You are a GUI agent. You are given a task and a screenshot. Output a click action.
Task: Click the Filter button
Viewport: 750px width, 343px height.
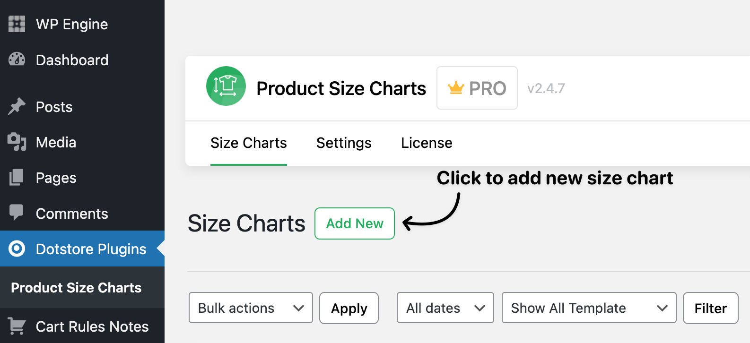pyautogui.click(x=710, y=308)
